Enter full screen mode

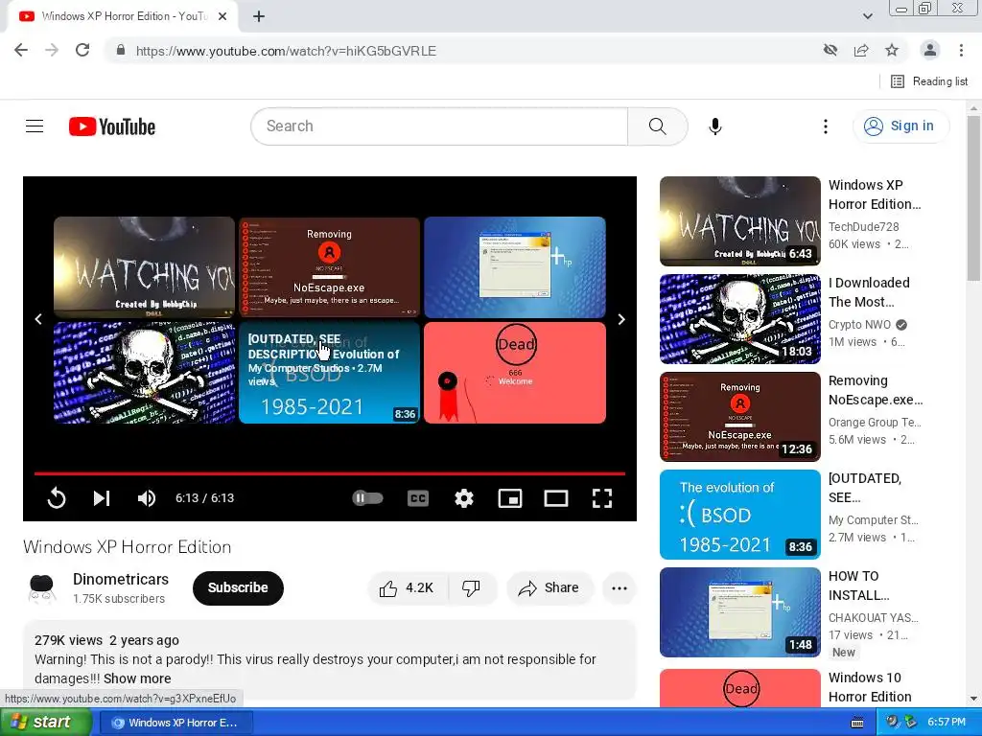602,498
